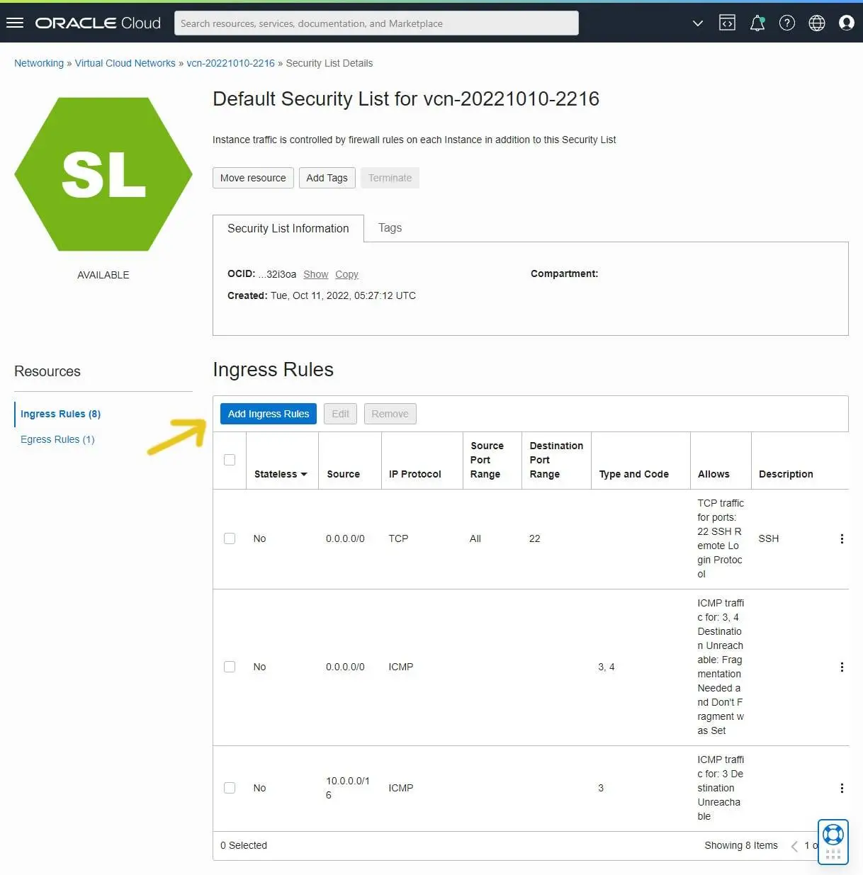This screenshot has width=863, height=875.
Task: Click the TCP protocol cell
Action: pos(398,538)
